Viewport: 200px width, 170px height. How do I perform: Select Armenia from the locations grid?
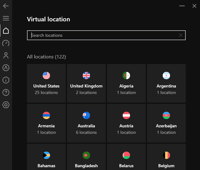[x=46, y=123]
